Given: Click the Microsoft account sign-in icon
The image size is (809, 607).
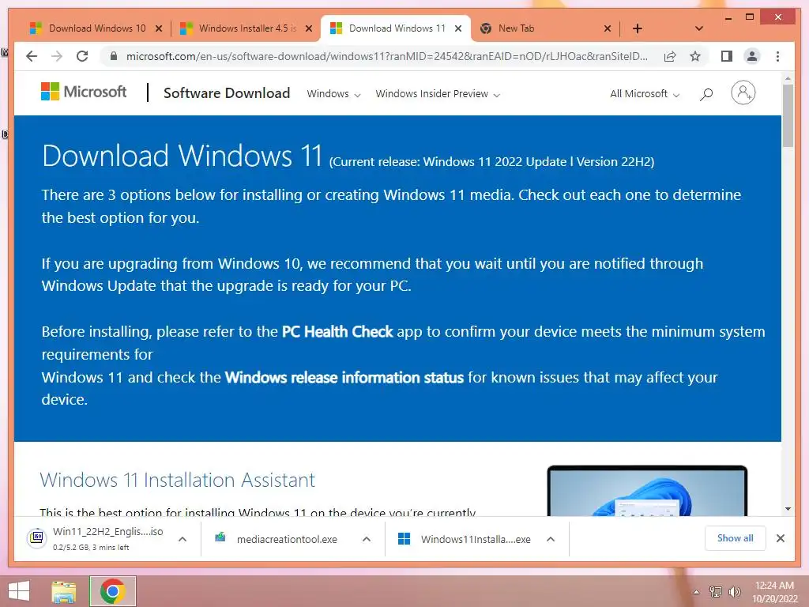Looking at the screenshot, I should tap(743, 93).
